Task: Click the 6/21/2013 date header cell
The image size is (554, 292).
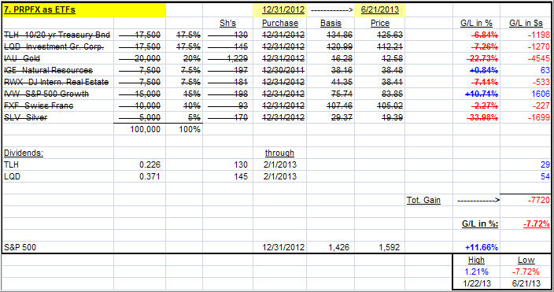Action: pyautogui.click(x=379, y=10)
